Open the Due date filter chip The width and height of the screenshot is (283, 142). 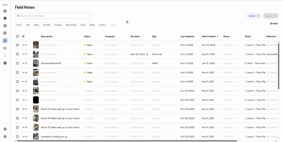47,25
